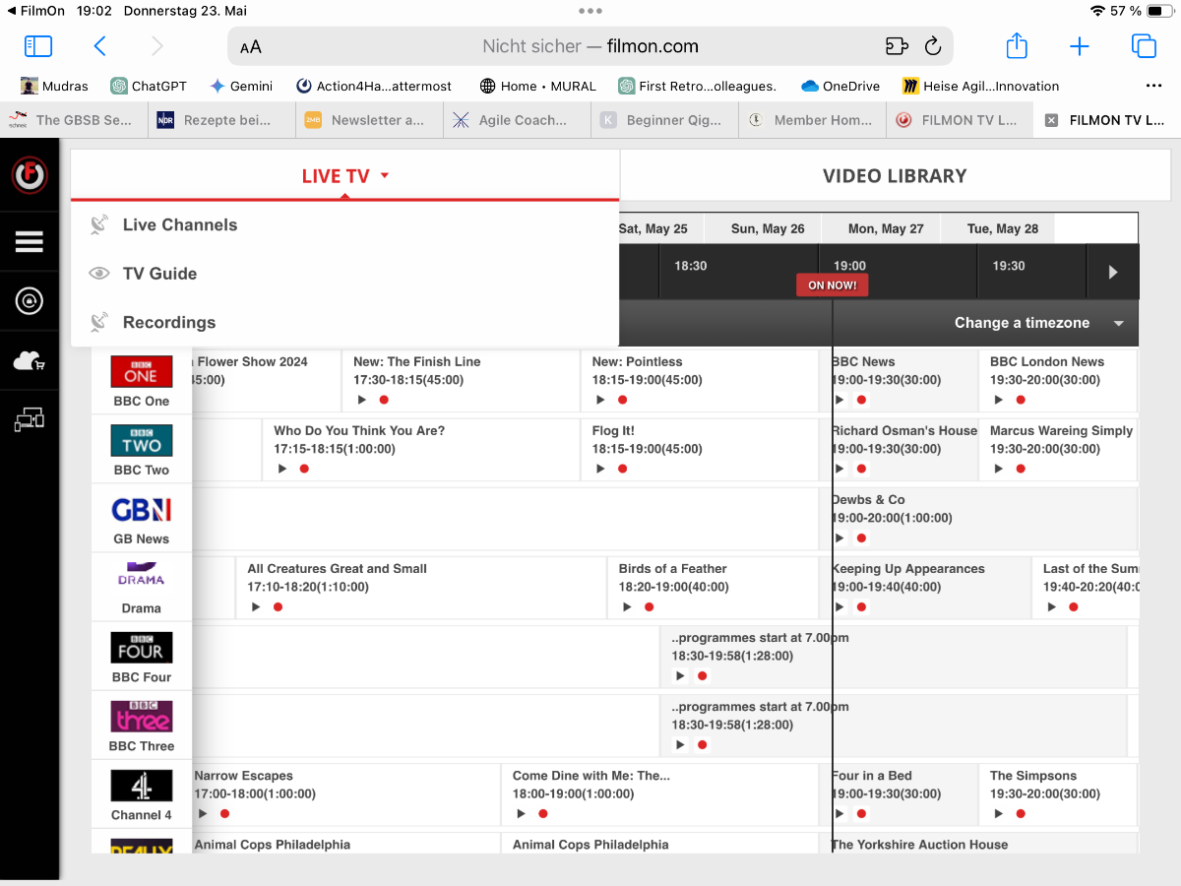Close the active FILMON TV browser tab
Screen dimensions: 1181x886
[x=1051, y=120]
